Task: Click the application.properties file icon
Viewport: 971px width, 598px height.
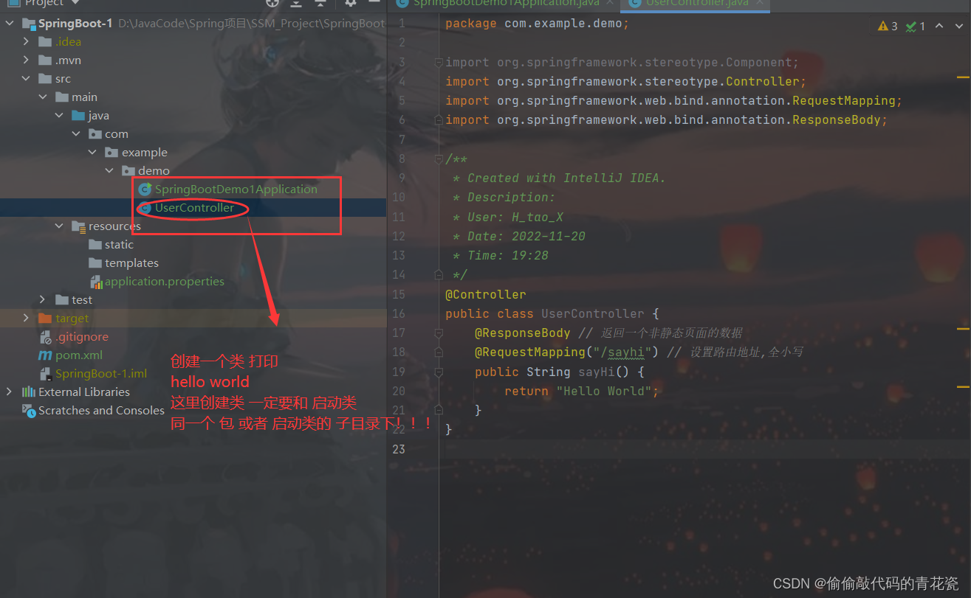Action: (96, 282)
